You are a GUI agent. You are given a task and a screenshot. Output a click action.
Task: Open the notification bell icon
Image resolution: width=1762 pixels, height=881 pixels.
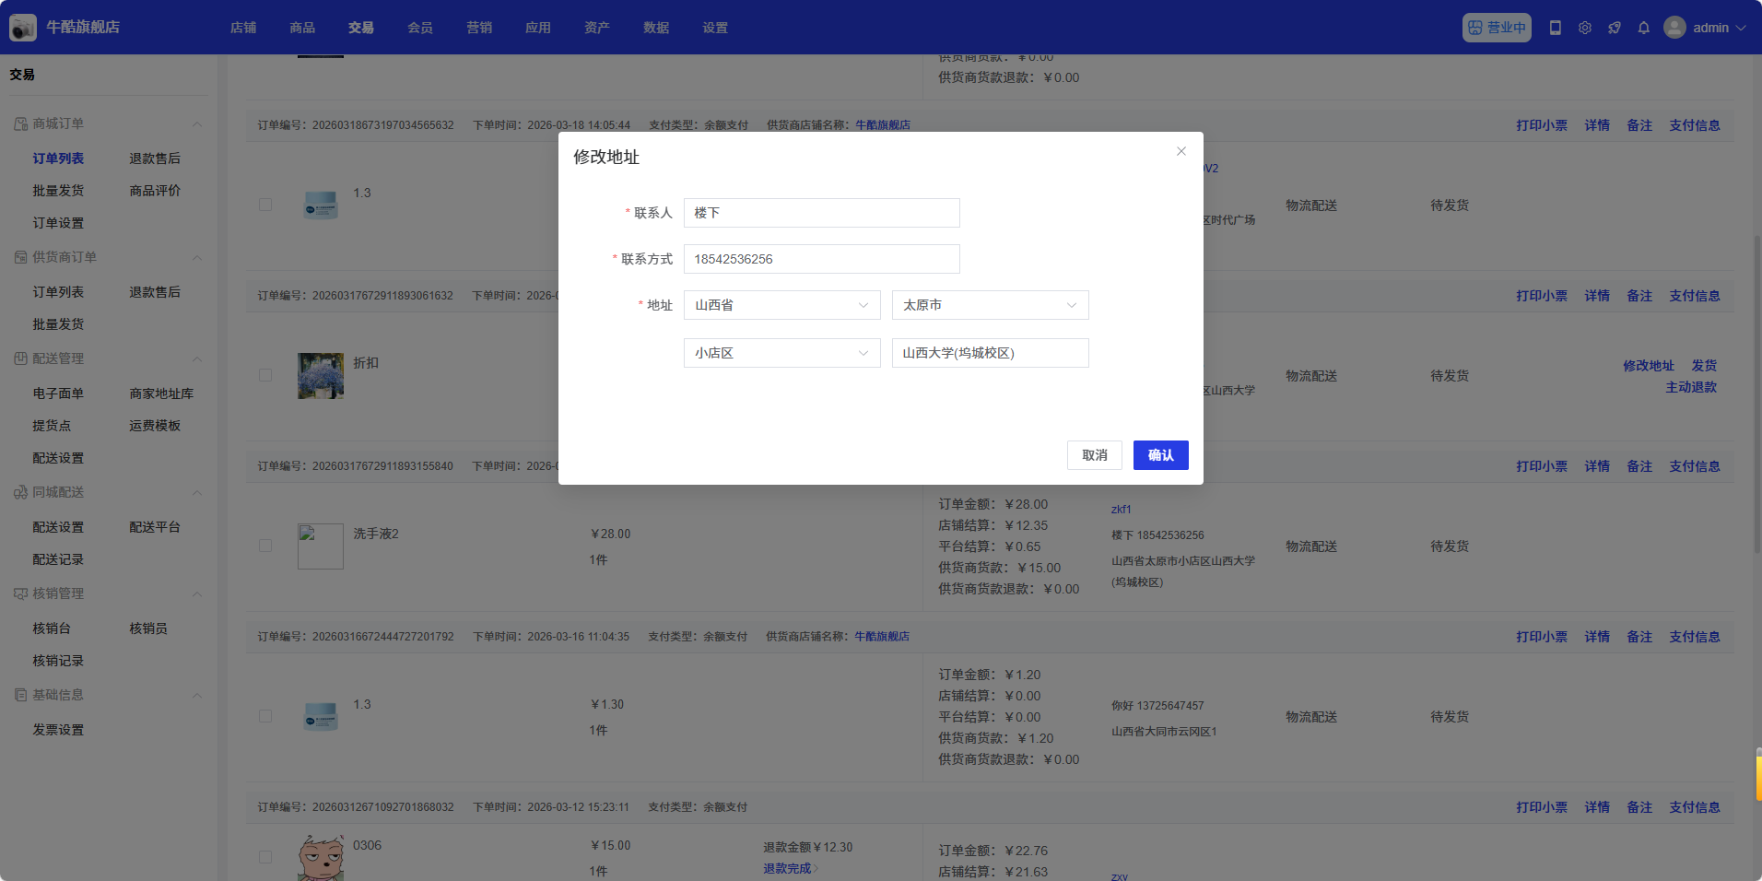(x=1643, y=28)
